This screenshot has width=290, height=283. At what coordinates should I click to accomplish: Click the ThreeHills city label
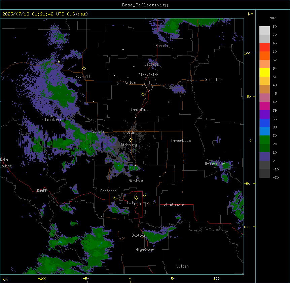tap(181, 140)
